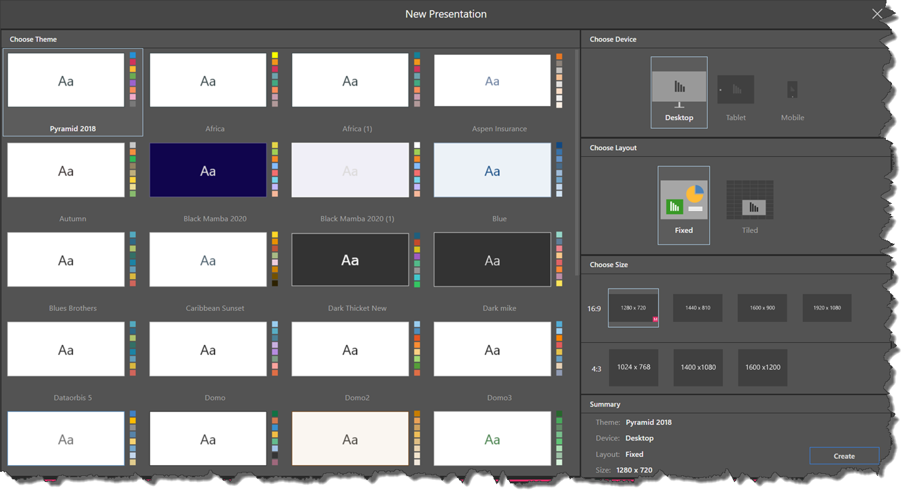Viewport: 911px width, 499px height.
Task: Select the 1280 x 720 size
Action: pos(633,308)
